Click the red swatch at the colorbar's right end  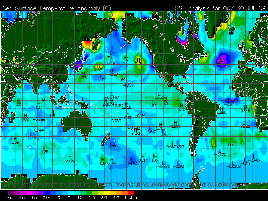[x=131, y=193]
